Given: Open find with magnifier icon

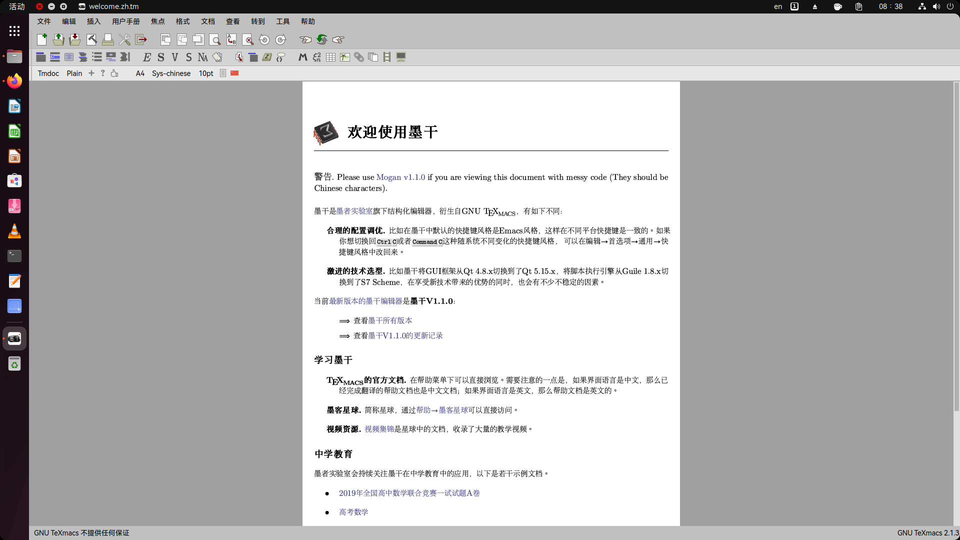Looking at the screenshot, I should coord(215,39).
